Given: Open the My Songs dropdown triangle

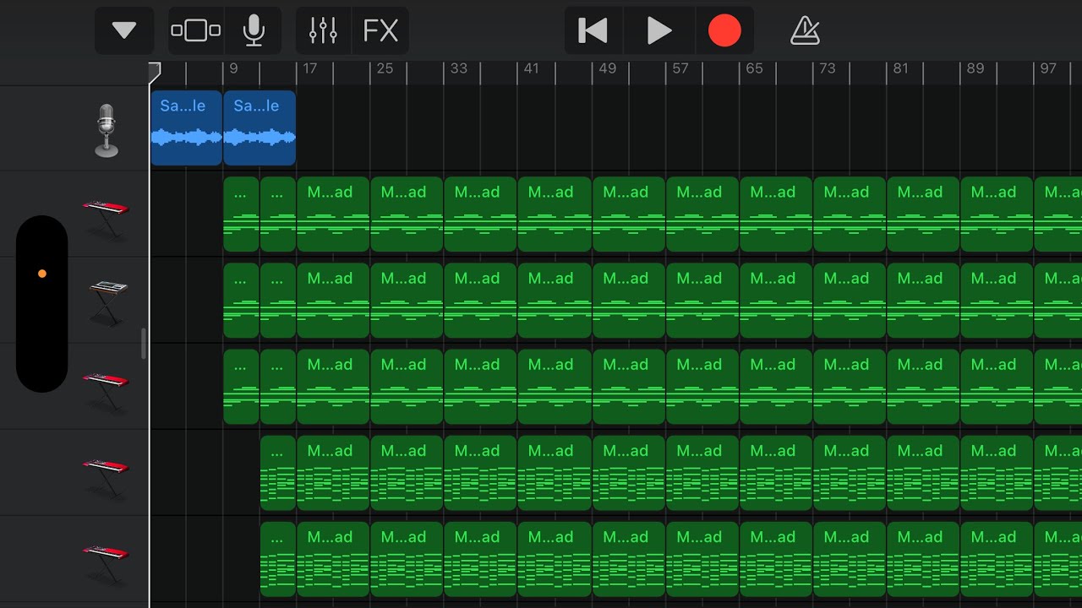Looking at the screenshot, I should pyautogui.click(x=124, y=31).
